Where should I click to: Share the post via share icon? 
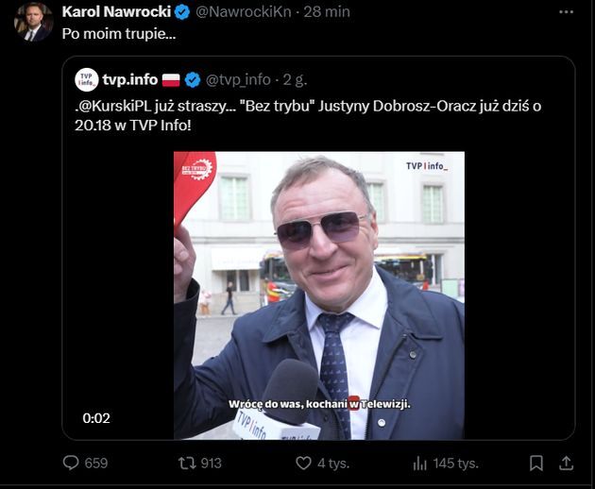(x=566, y=464)
